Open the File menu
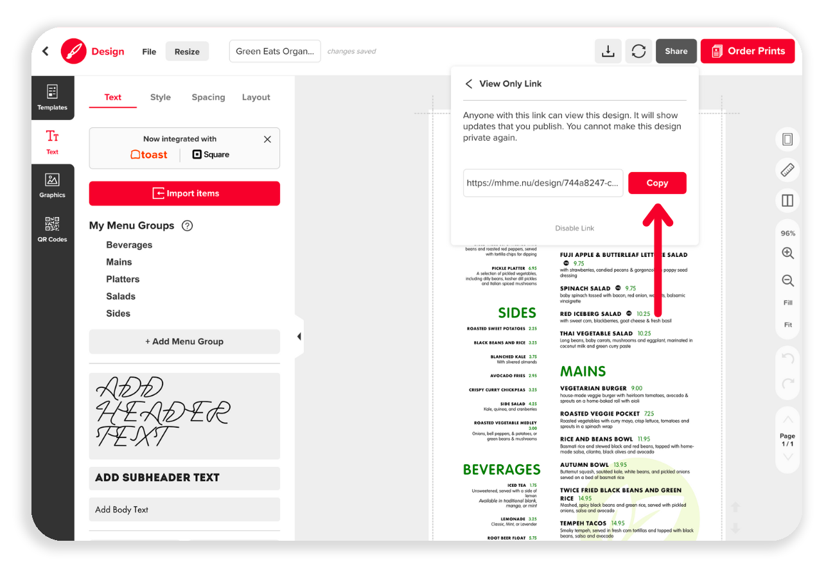Screen dimensions: 835x578 [x=149, y=51]
